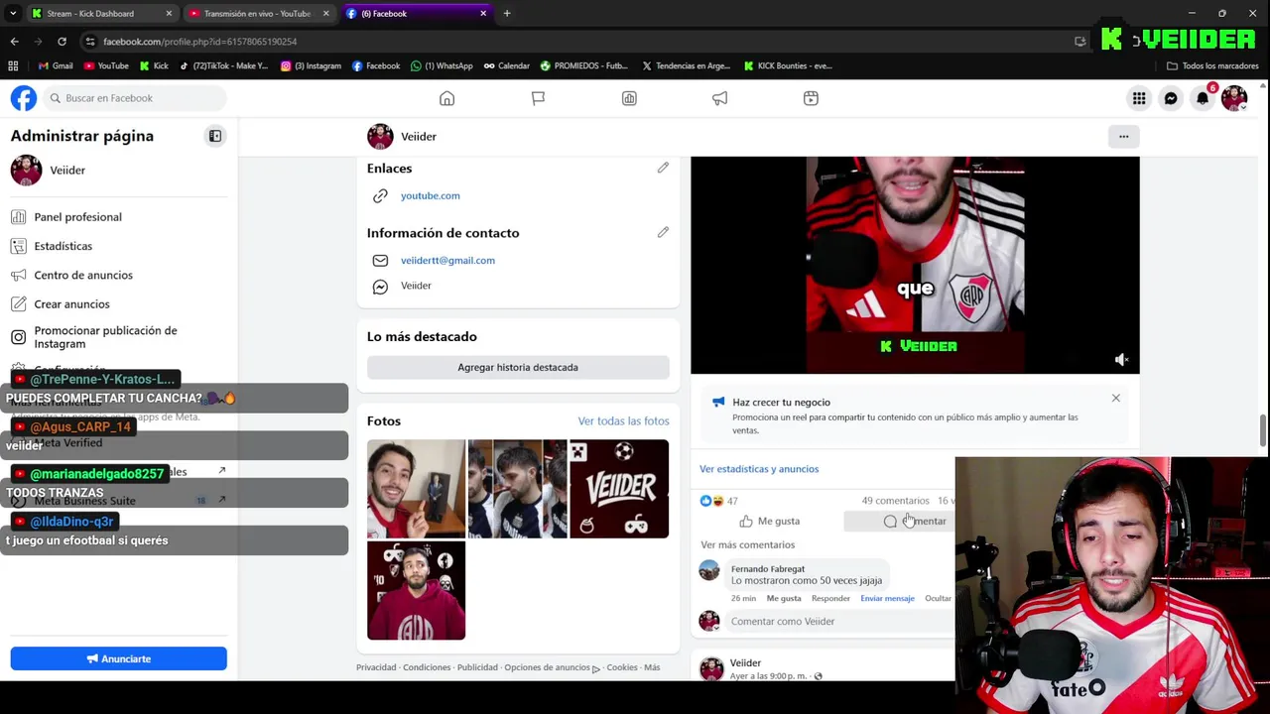Image resolution: width=1270 pixels, height=714 pixels.
Task: Edit Información de contacto pencil icon
Action: [x=663, y=232]
